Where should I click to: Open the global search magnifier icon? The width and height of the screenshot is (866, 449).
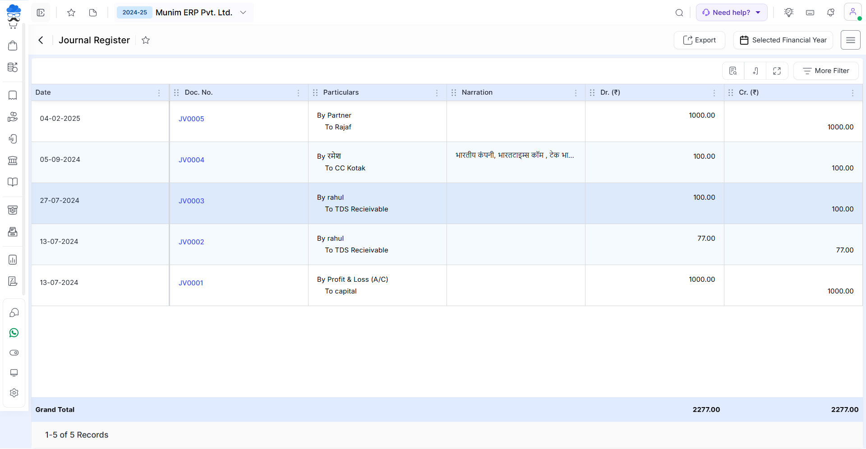pyautogui.click(x=679, y=13)
